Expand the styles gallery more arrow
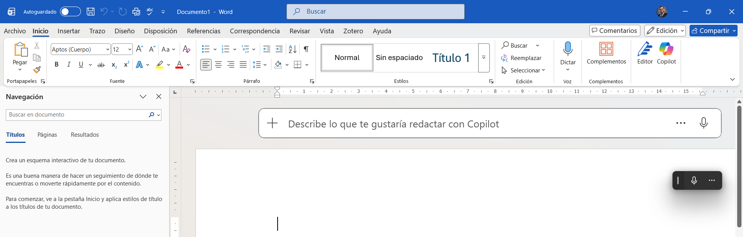 point(484,57)
